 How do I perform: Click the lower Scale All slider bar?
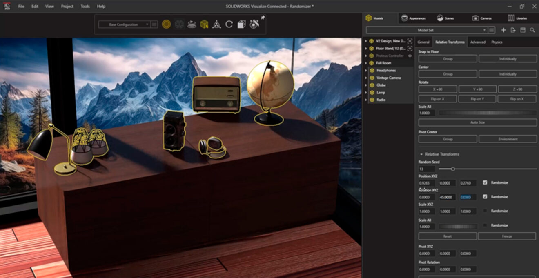coord(458,226)
